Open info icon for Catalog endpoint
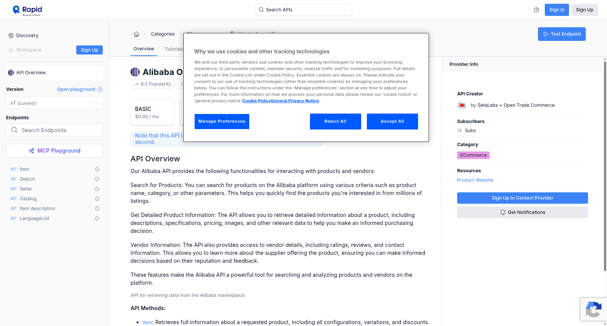The width and height of the screenshot is (607, 326). click(x=97, y=199)
